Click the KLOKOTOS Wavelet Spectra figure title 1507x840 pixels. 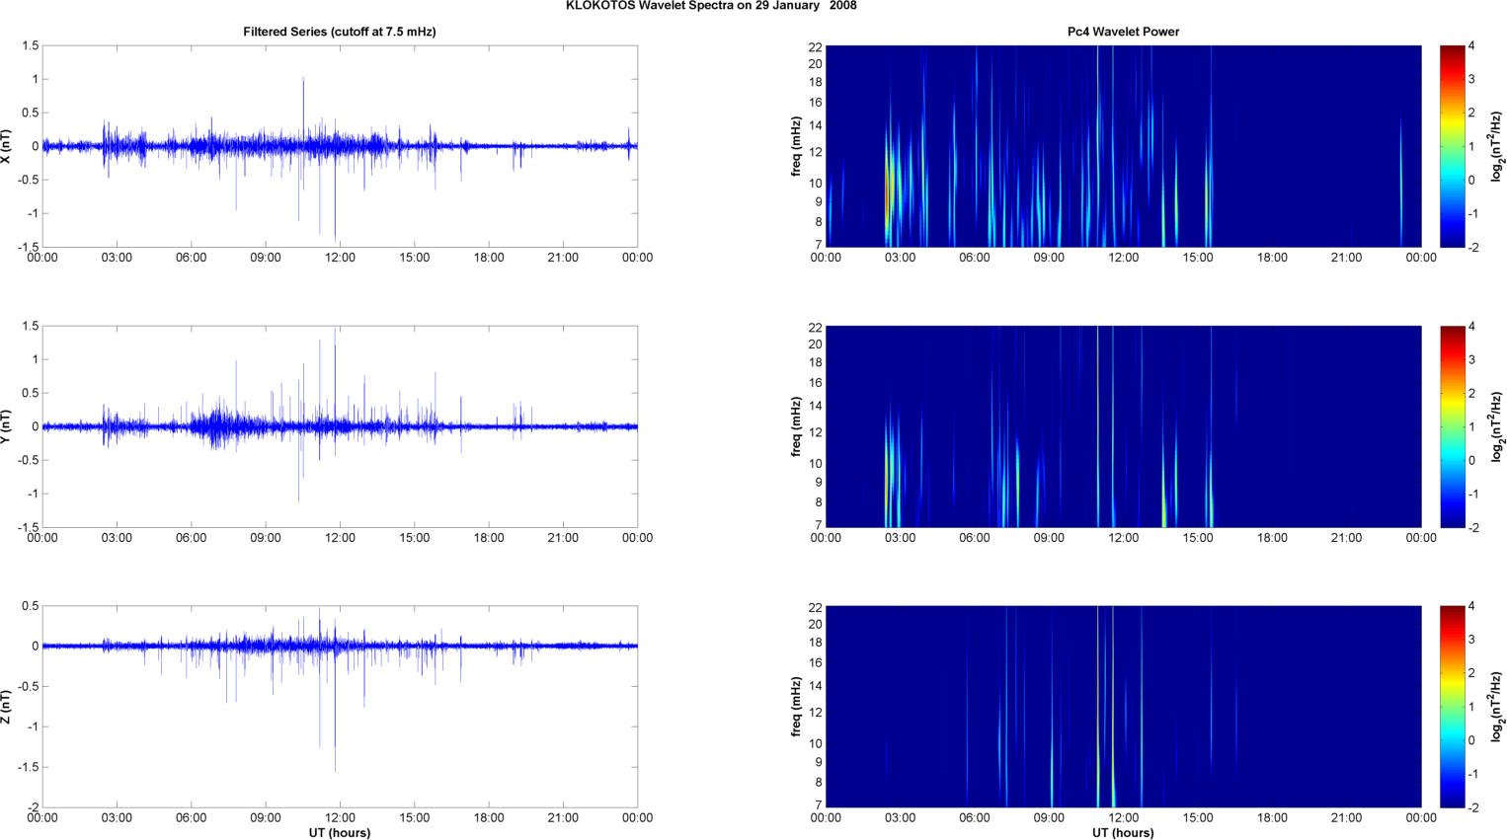click(711, 6)
